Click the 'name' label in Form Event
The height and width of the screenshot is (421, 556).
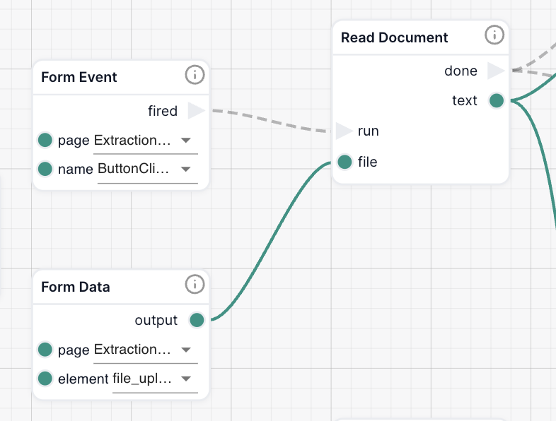(76, 170)
